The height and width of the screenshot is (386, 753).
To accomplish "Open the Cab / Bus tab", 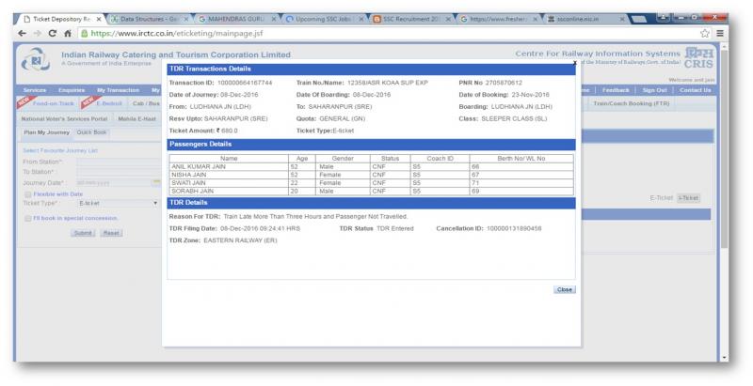I will click(146, 103).
